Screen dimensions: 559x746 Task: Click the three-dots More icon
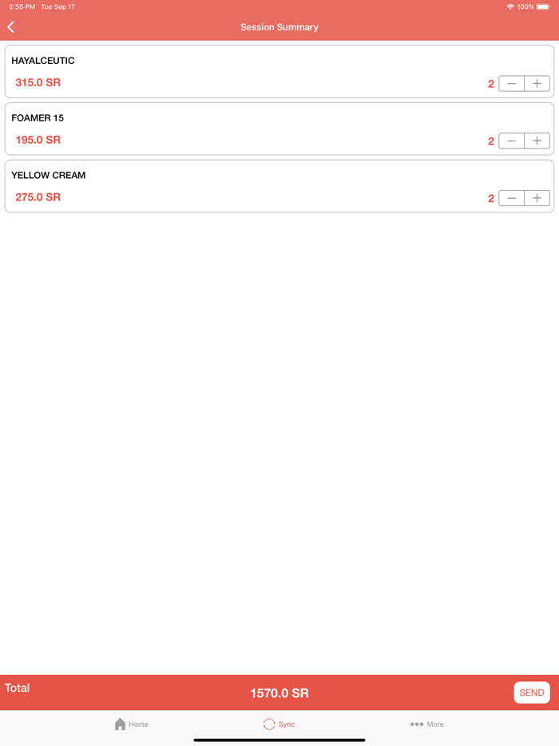tap(416, 724)
